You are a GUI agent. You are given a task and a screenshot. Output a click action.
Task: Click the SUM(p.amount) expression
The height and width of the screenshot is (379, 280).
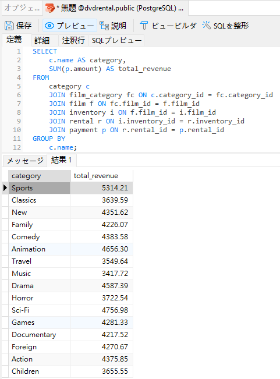pyautogui.click(x=75, y=69)
